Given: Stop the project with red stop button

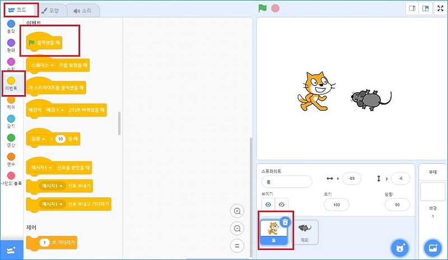Looking at the screenshot, I should pyautogui.click(x=275, y=8).
